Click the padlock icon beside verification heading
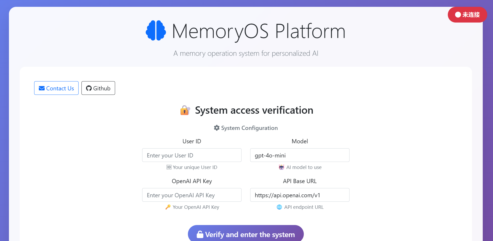Viewport: 493px width, 241px height. coord(185,110)
